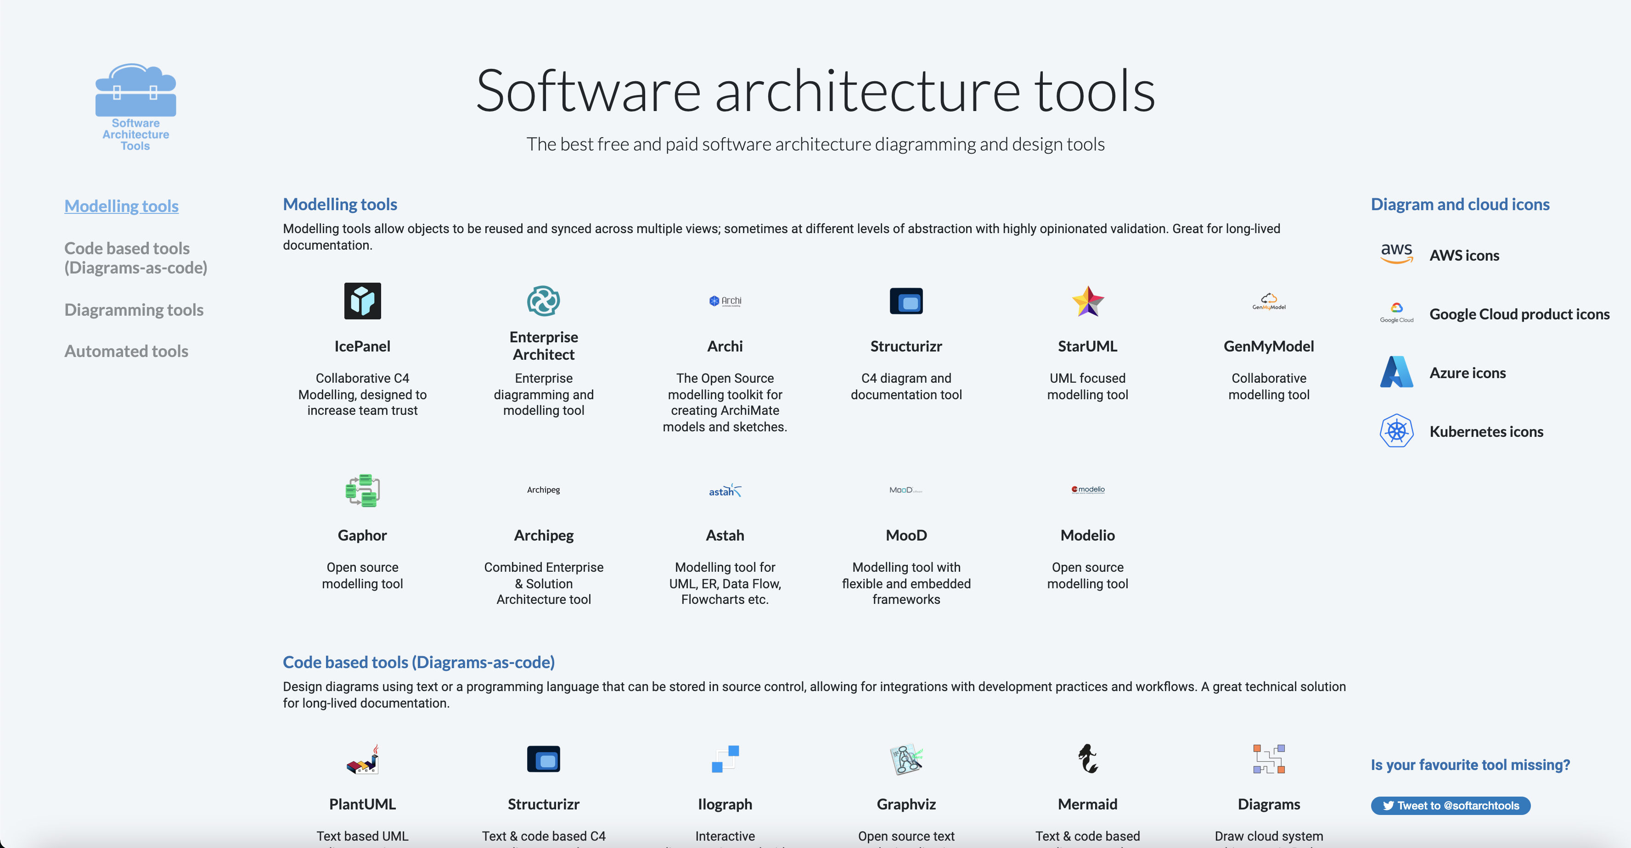
Task: Select the Diagrams draw-cloud-system icon
Action: pos(1269,759)
